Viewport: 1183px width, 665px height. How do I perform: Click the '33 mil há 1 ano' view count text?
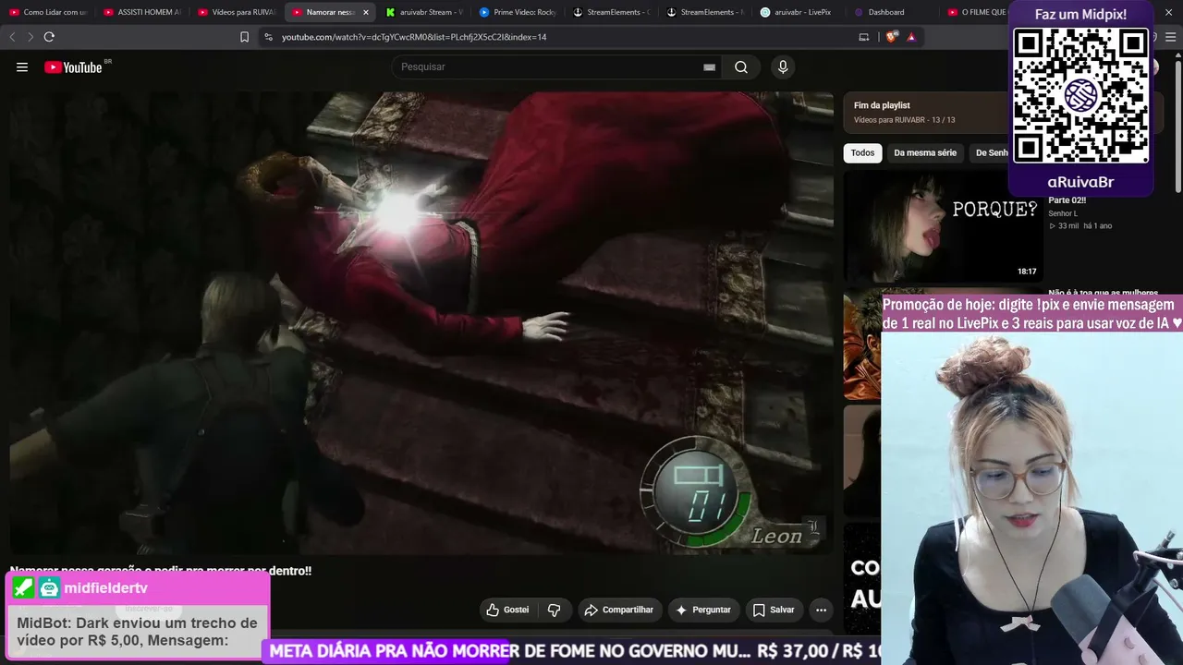(x=1079, y=226)
